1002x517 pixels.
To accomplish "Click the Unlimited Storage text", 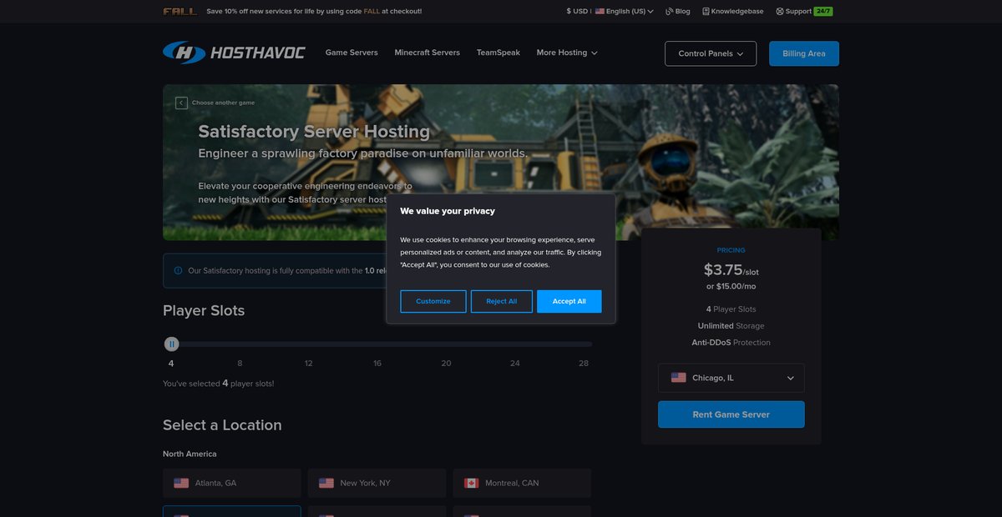I will click(x=731, y=326).
